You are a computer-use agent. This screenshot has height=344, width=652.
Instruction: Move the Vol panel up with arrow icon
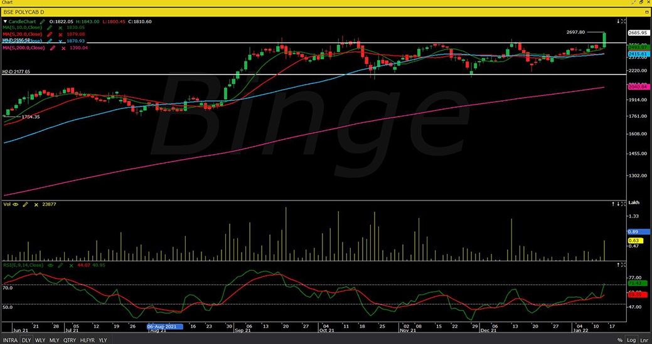pos(614,204)
